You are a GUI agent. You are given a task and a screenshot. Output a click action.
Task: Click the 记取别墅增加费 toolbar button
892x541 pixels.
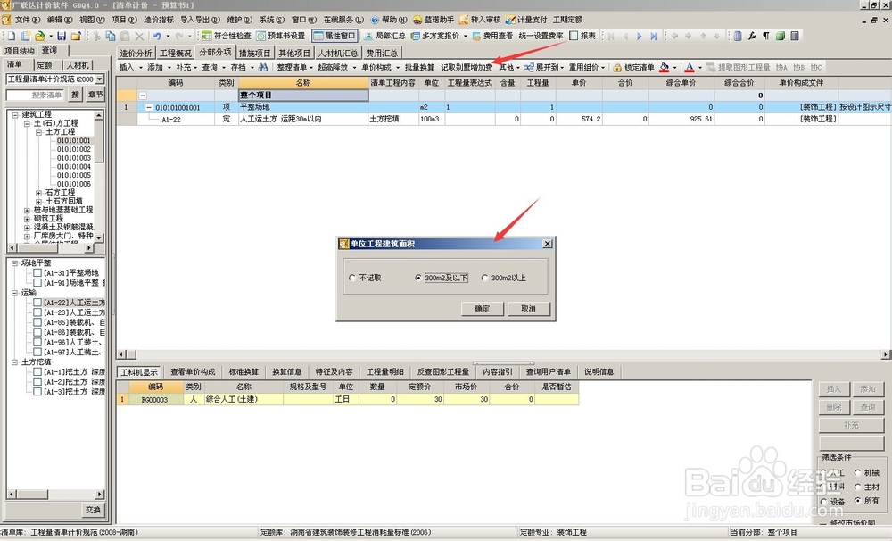pos(467,67)
